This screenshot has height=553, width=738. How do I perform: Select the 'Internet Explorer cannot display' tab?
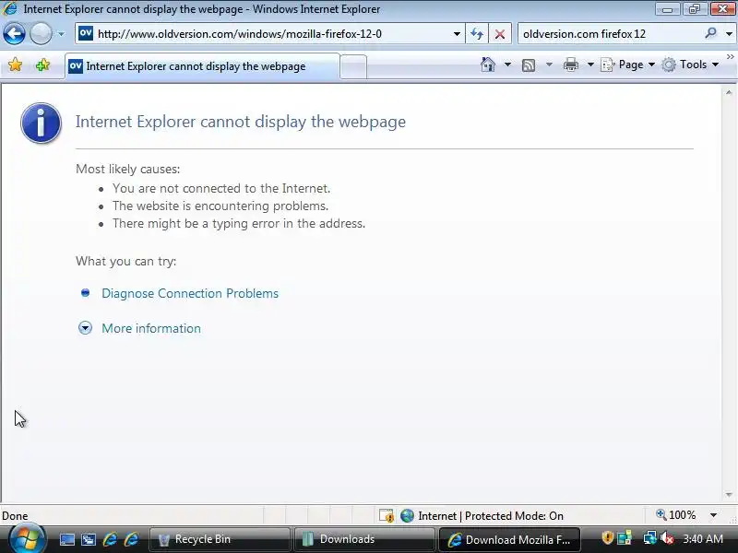pyautogui.click(x=202, y=66)
